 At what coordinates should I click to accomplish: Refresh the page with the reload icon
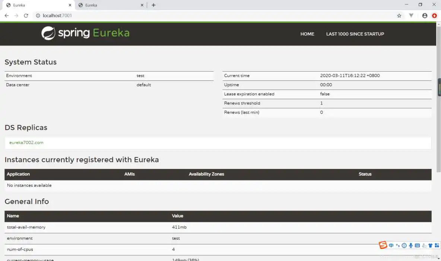26,16
